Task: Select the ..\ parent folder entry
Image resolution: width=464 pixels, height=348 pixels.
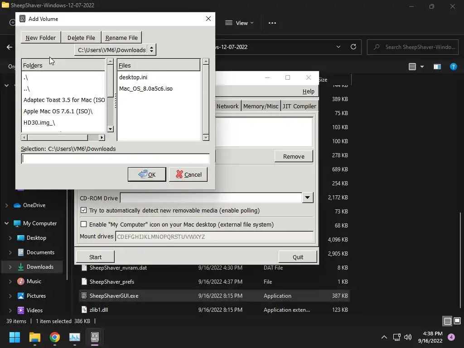Action: click(x=27, y=89)
